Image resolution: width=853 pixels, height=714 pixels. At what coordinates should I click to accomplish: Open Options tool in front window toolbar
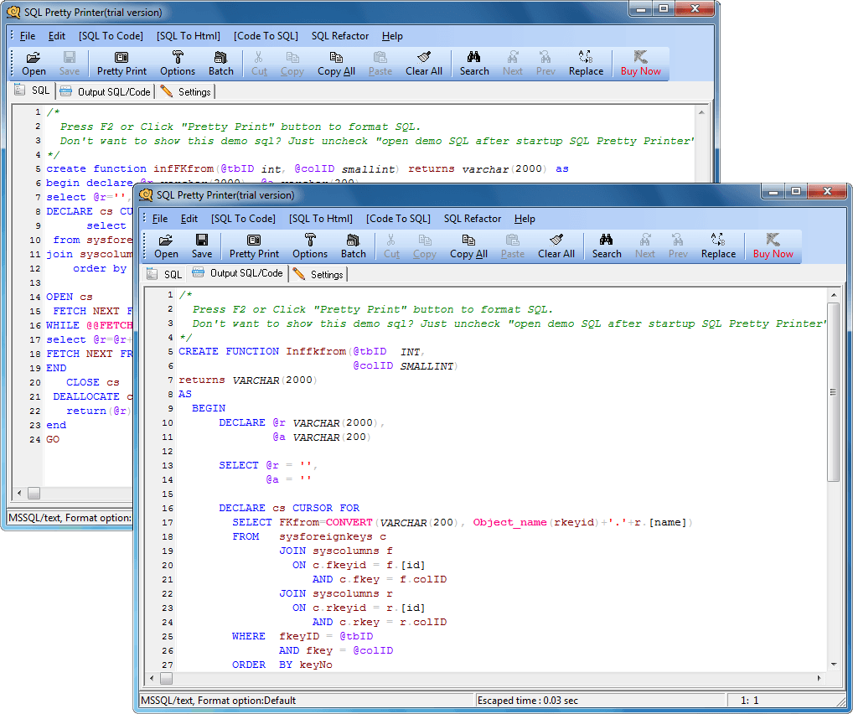point(310,246)
